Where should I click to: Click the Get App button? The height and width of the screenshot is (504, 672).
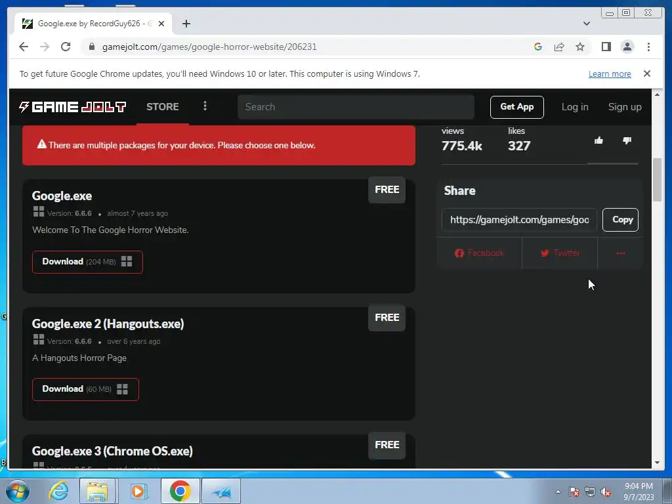[x=517, y=107]
